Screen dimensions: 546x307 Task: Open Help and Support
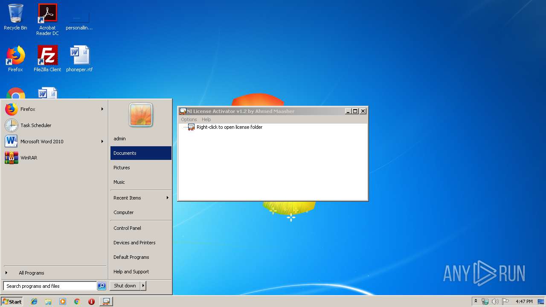[141, 272]
